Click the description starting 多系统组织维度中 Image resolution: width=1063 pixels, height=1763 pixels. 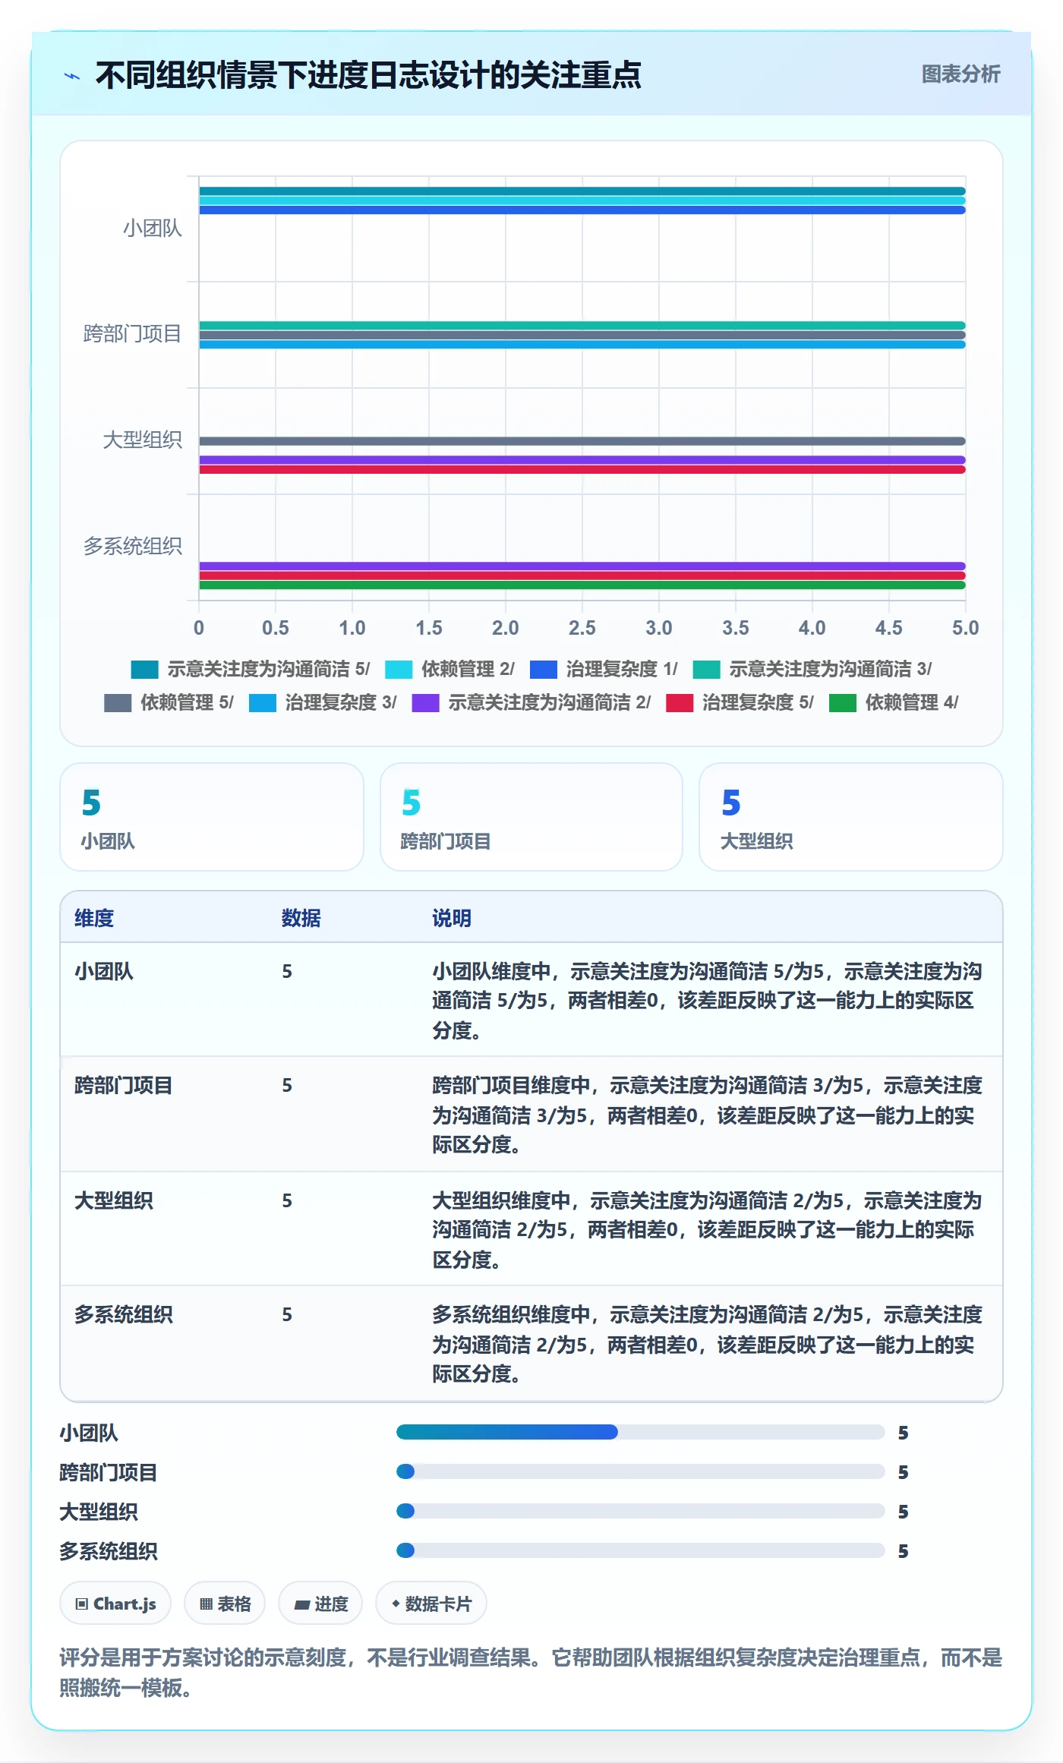(708, 1344)
